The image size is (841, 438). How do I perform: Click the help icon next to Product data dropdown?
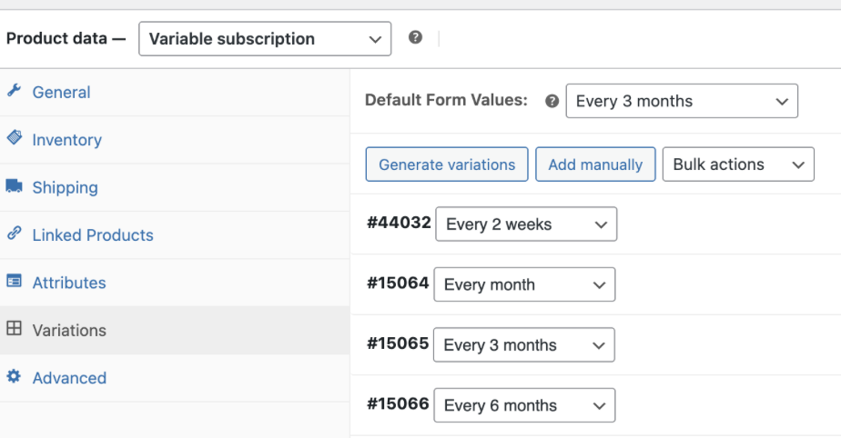tap(415, 37)
